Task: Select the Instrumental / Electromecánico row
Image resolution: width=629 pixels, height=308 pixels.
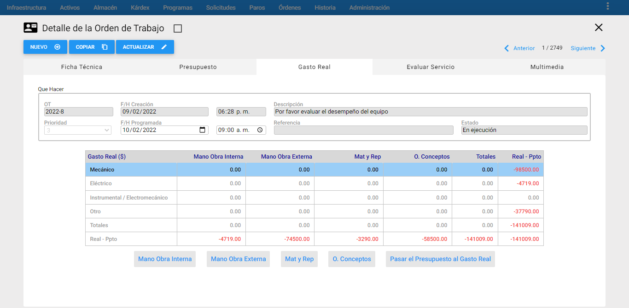Action: [314, 198]
